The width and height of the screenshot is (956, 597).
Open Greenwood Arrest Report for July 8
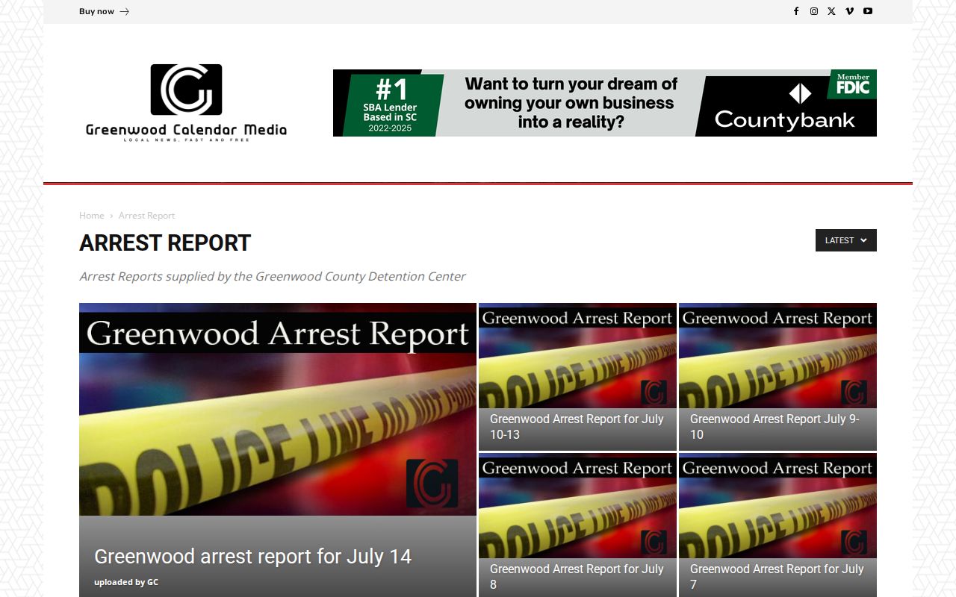577,577
